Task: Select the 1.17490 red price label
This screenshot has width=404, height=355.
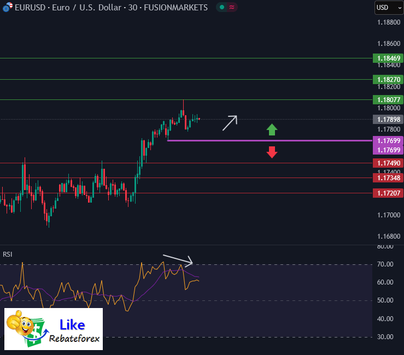Action: pyautogui.click(x=388, y=163)
